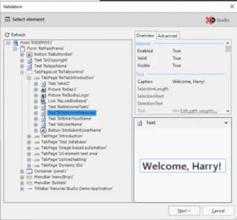This screenshot has width=237, height=220.
Task: Select the MenuBar 'menuStrip1' icon
Action: point(29,177)
